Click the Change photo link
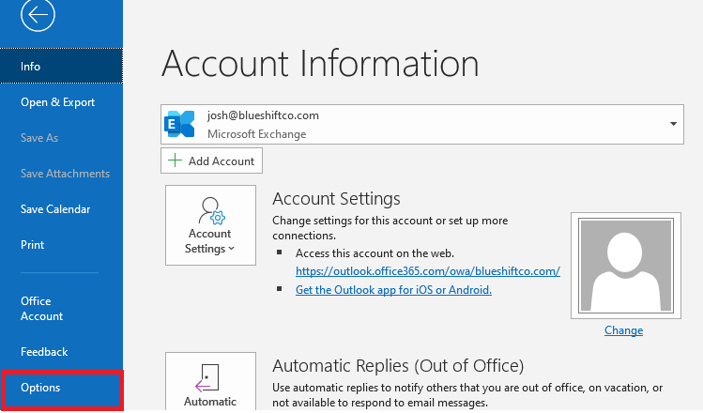703x413 pixels. (x=623, y=330)
